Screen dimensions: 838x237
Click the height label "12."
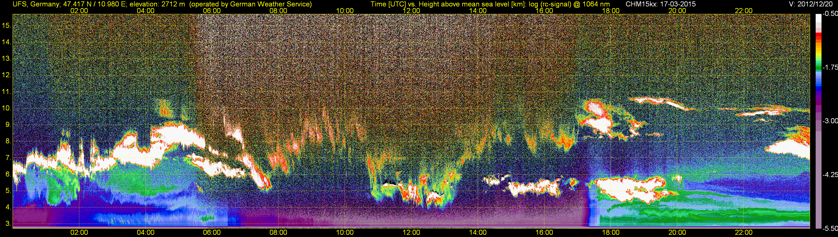click(x=6, y=75)
